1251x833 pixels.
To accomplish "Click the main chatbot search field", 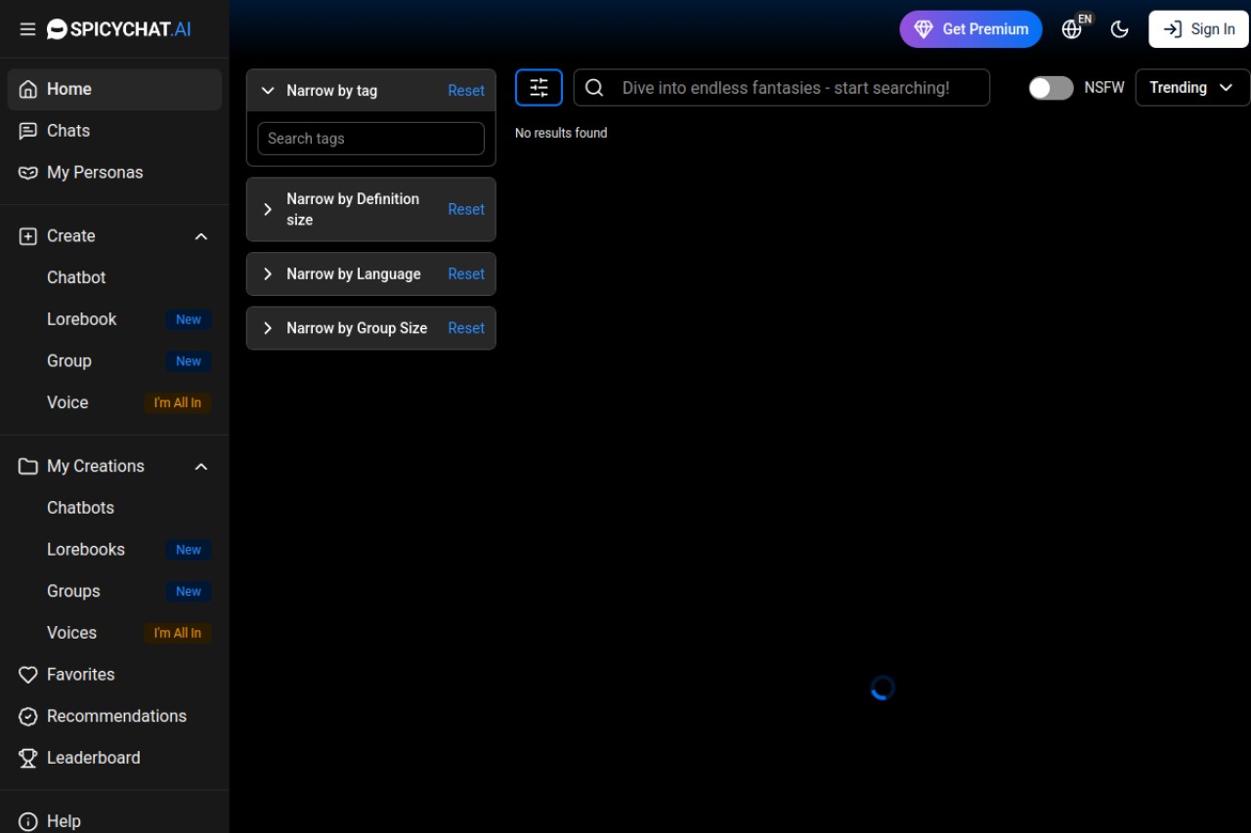I will click(782, 88).
